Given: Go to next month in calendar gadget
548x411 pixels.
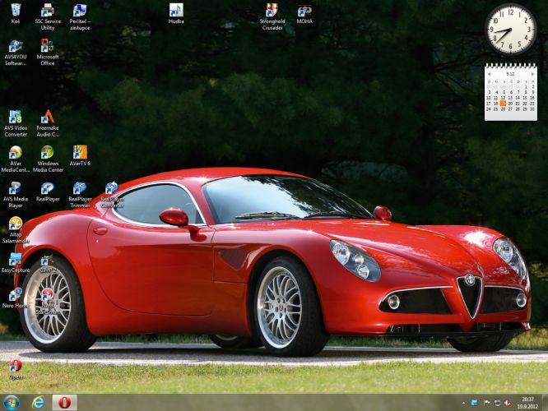Looking at the screenshot, I should tap(532, 74).
